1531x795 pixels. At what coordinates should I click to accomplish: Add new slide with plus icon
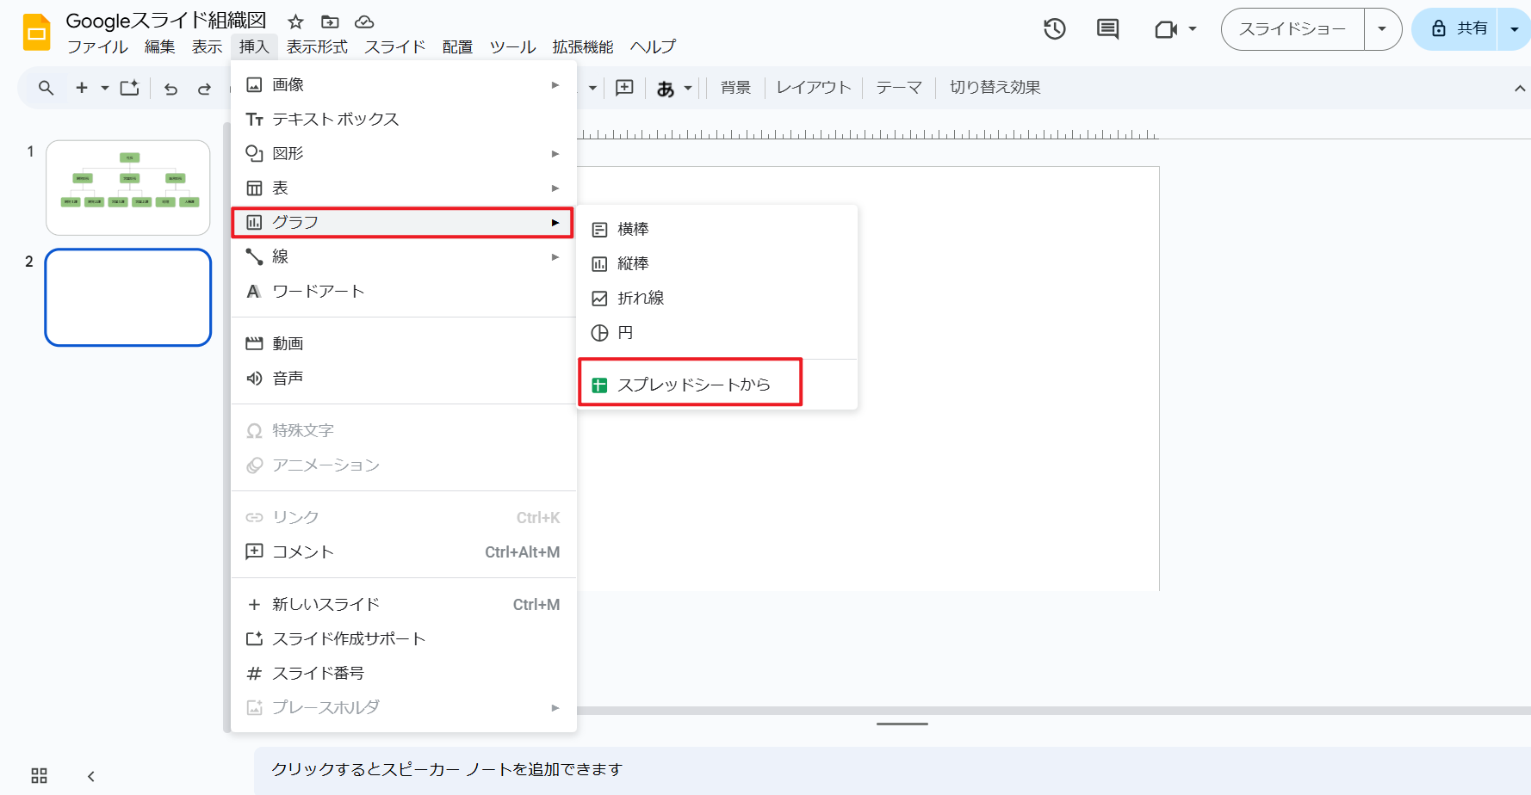pos(82,88)
